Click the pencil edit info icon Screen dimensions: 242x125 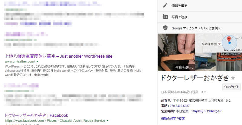(x=165, y=5)
